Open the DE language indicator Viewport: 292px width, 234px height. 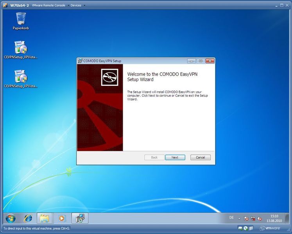coord(231,218)
